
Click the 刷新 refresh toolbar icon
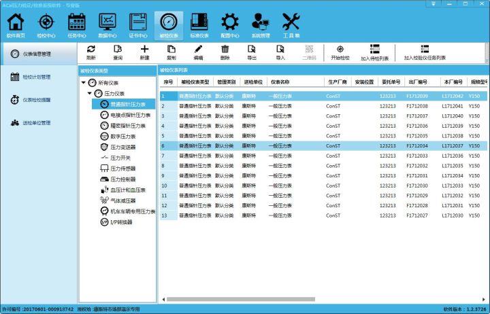[91, 52]
